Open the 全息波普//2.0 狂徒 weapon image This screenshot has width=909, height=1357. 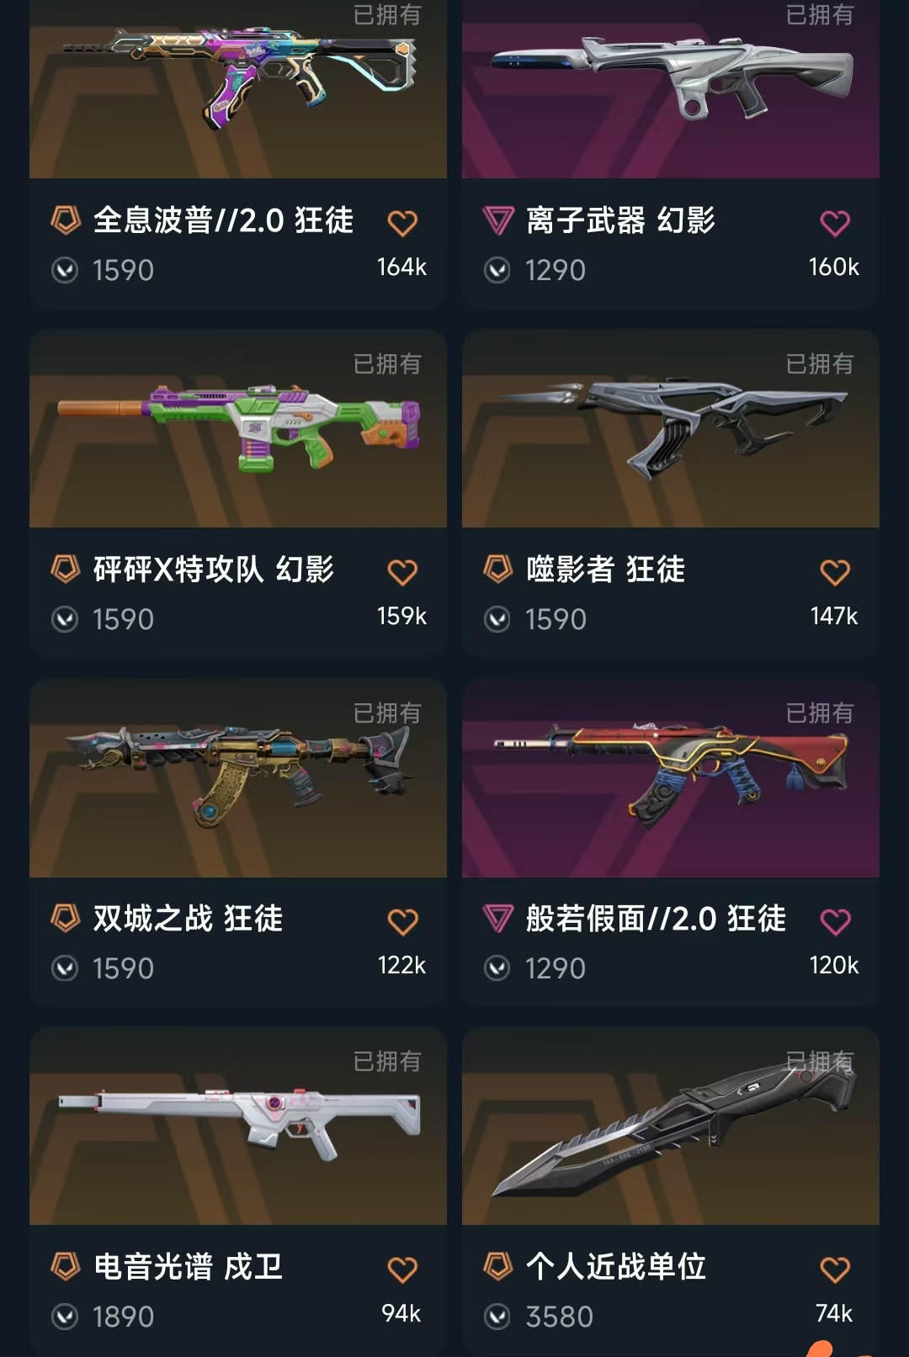(x=238, y=88)
